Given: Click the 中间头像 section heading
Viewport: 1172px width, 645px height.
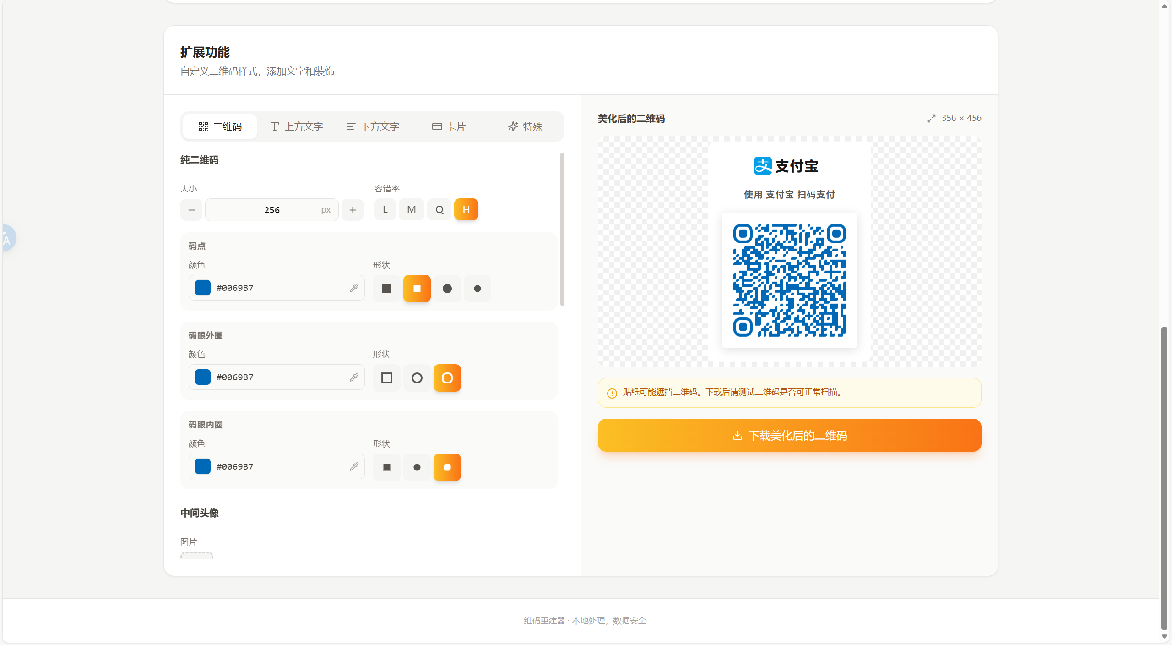Looking at the screenshot, I should [x=199, y=513].
